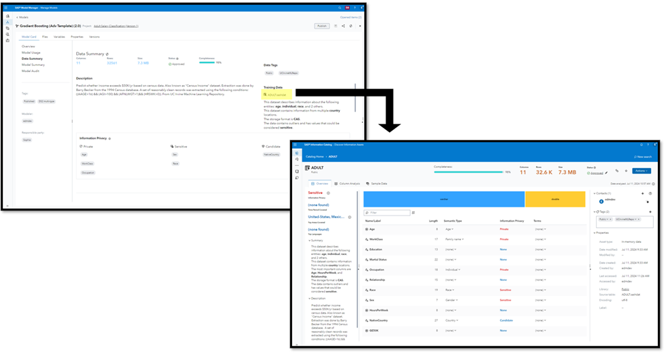Open hamburger menu in Model Manager window
The width and height of the screenshot is (664, 355).
tap(5, 7)
